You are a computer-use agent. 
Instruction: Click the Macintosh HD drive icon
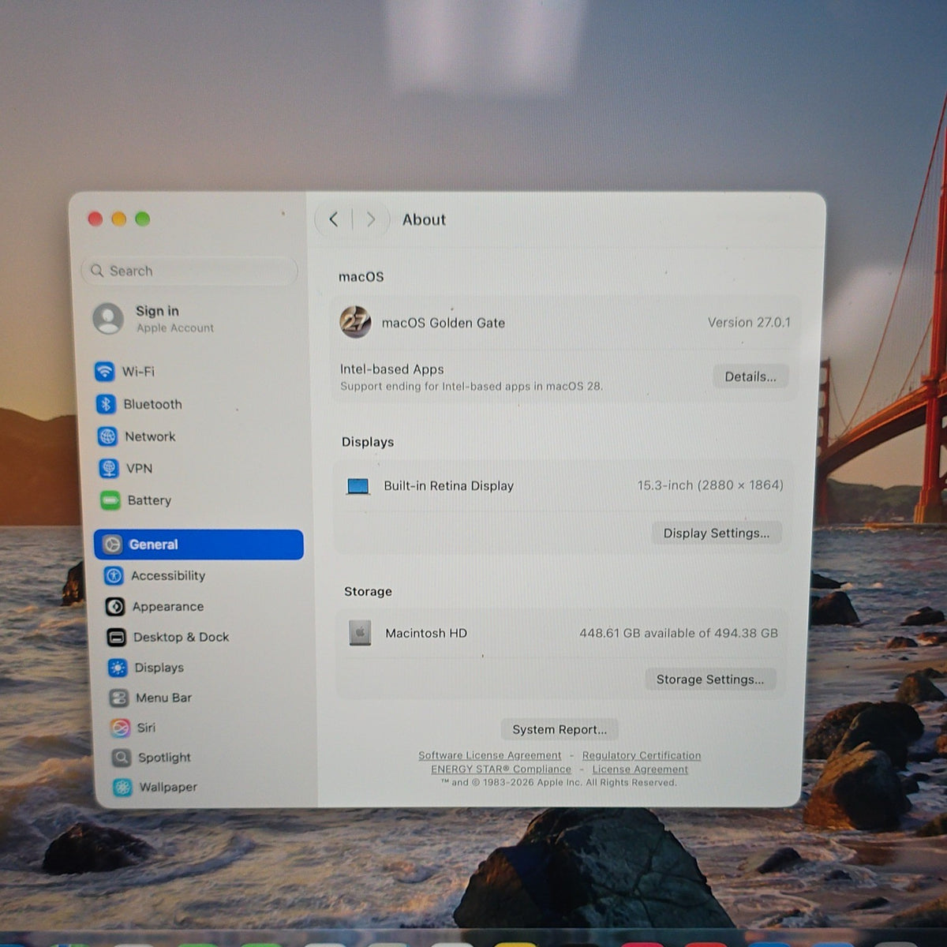tap(360, 633)
